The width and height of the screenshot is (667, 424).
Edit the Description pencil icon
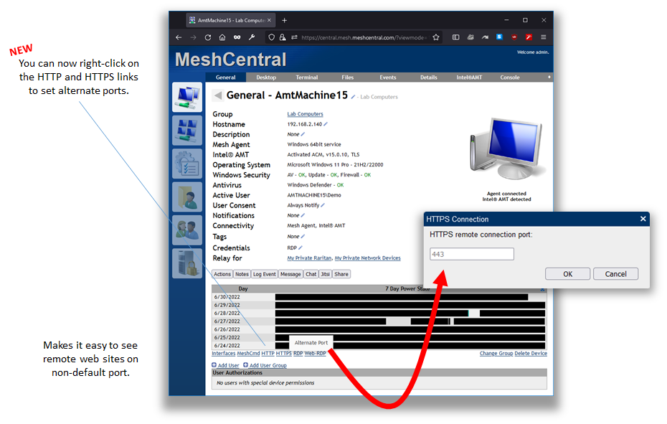tap(303, 134)
